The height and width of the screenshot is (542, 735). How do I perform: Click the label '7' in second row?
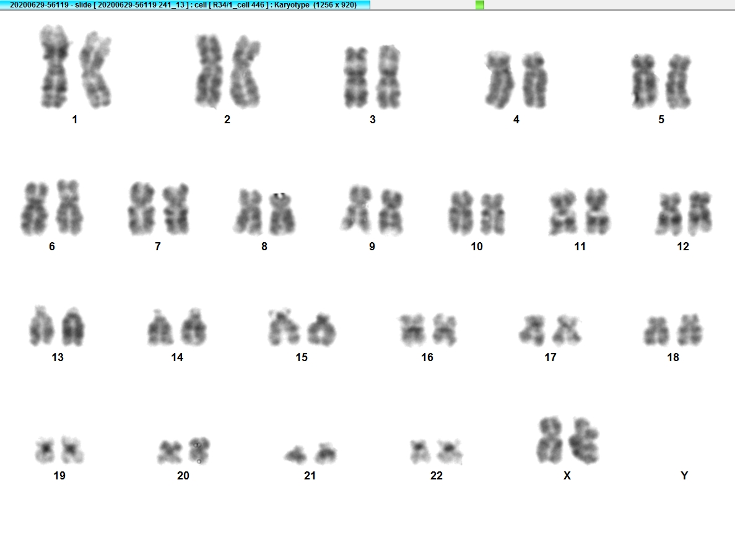(158, 247)
